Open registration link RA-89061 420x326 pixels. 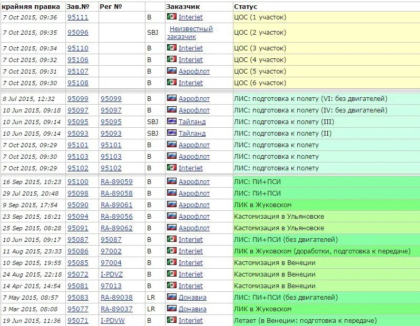tap(116, 205)
